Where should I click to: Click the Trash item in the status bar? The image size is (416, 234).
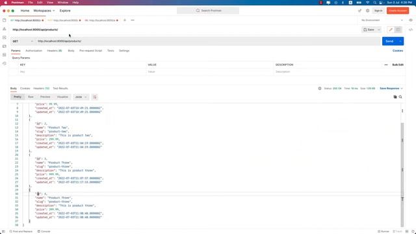click(x=397, y=231)
